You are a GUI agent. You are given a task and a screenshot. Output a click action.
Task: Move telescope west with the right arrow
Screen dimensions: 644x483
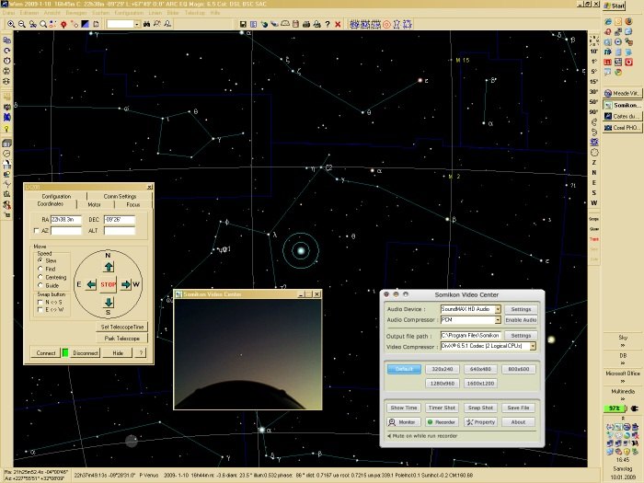(126, 284)
